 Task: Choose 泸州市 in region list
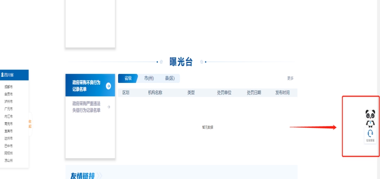9,101
